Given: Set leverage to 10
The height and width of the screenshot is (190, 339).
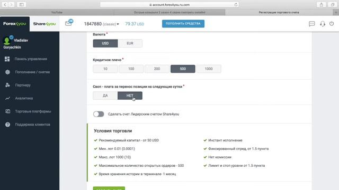Looking at the screenshot, I should pos(105,69).
